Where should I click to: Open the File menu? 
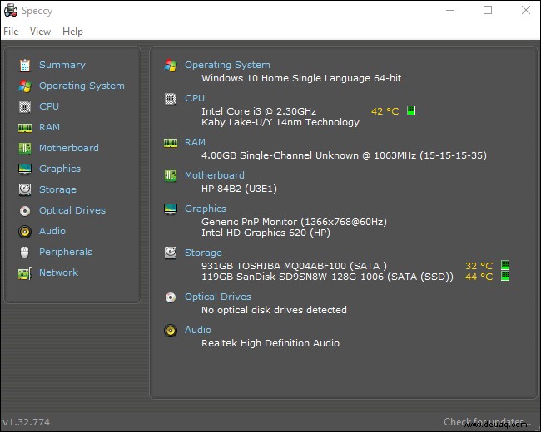click(11, 32)
